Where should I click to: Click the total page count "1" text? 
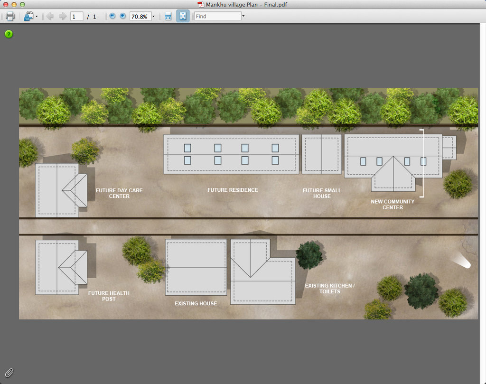(94, 17)
